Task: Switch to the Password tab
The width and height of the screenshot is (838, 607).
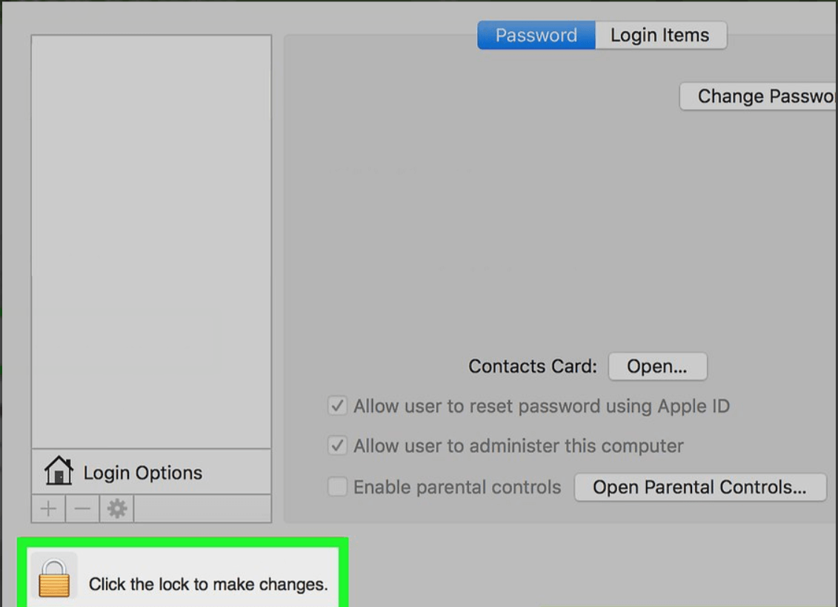Action: click(536, 36)
